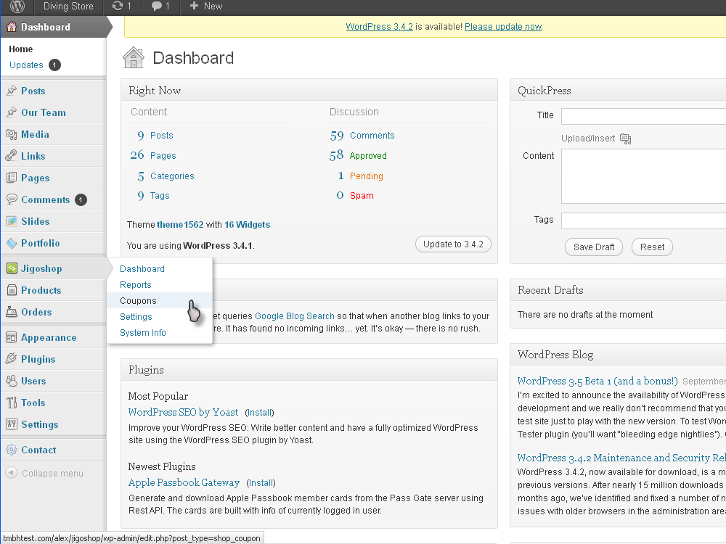The width and height of the screenshot is (726, 544).
Task: Click into the QuickPress Title field
Action: point(643,116)
